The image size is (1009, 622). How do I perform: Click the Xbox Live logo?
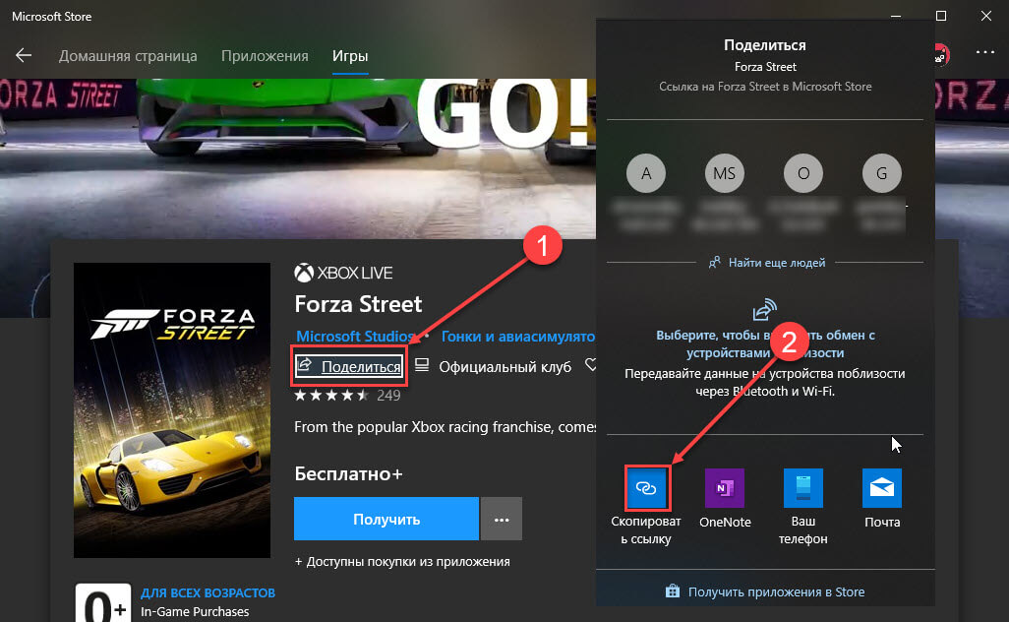click(x=343, y=273)
